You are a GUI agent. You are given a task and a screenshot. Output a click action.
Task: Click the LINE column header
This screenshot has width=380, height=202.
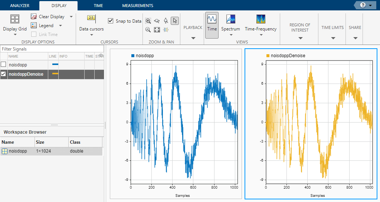[53, 56]
